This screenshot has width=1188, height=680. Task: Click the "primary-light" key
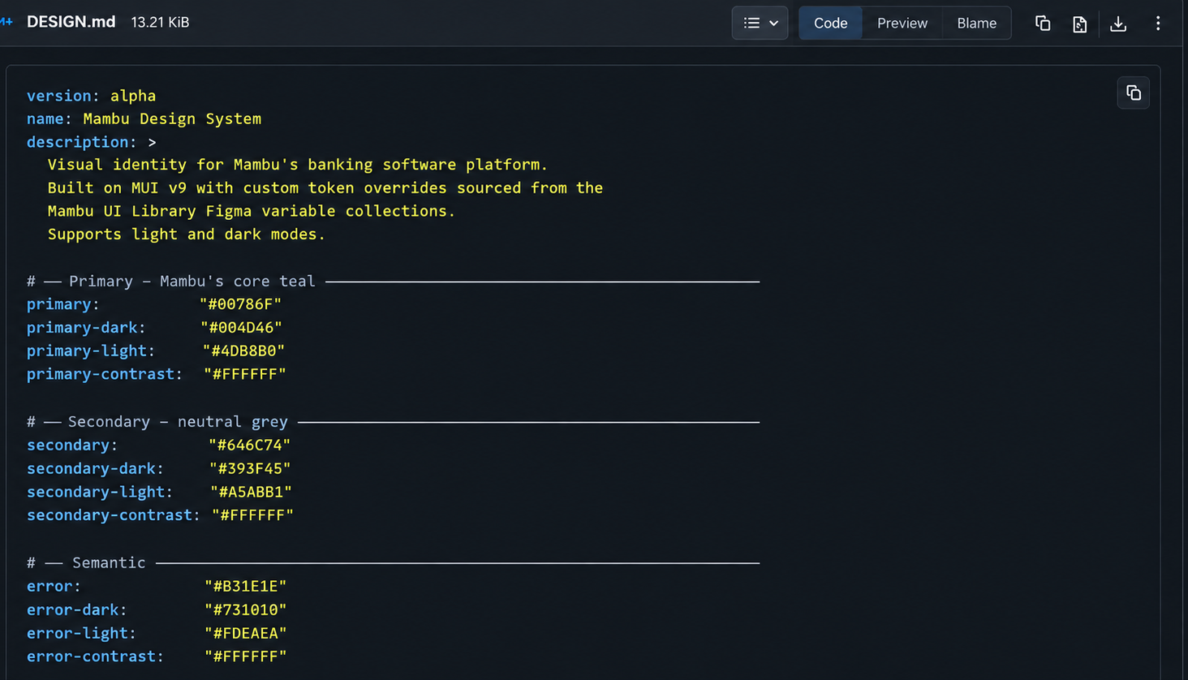click(87, 351)
